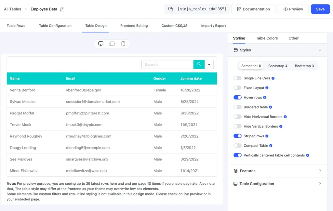Go to the Import / Export tab

point(213,26)
